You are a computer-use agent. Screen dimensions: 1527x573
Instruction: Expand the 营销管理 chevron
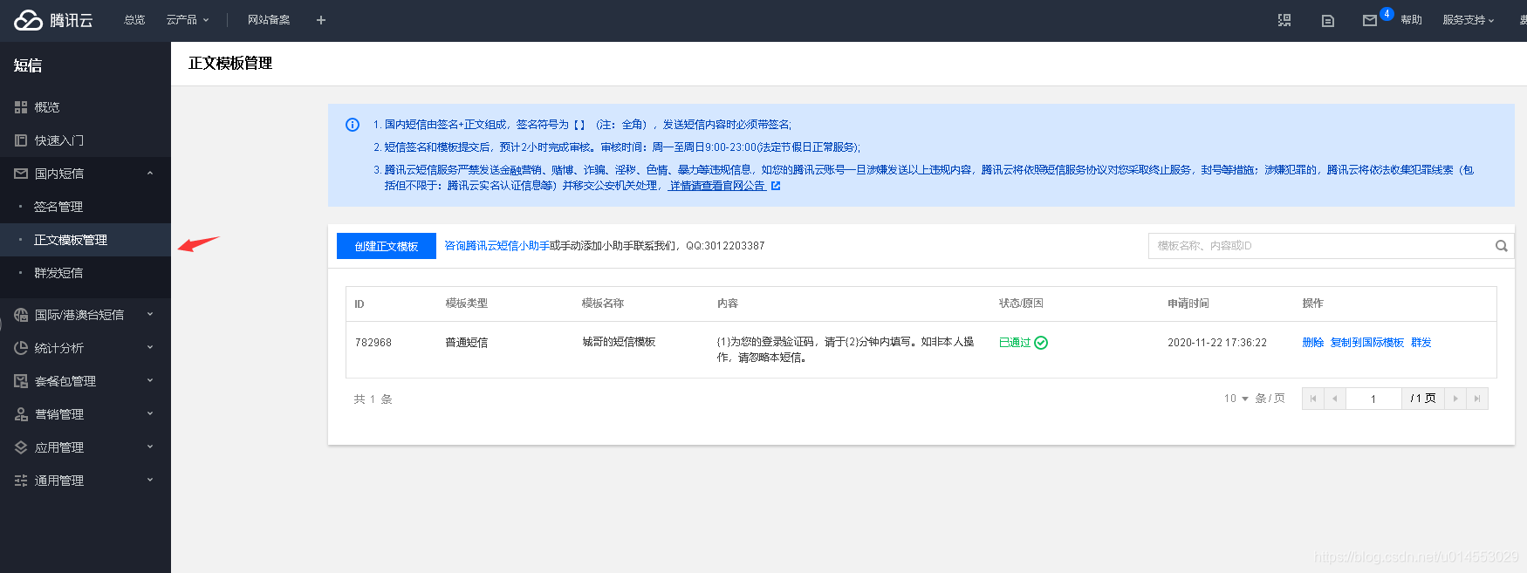150,414
